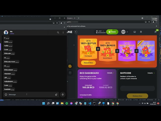The width and height of the screenshot is (161, 121).
Task: Open a new tab in game browser
Action: 79,18
